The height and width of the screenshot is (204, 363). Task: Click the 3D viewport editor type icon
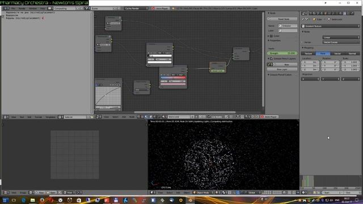click(x=153, y=193)
